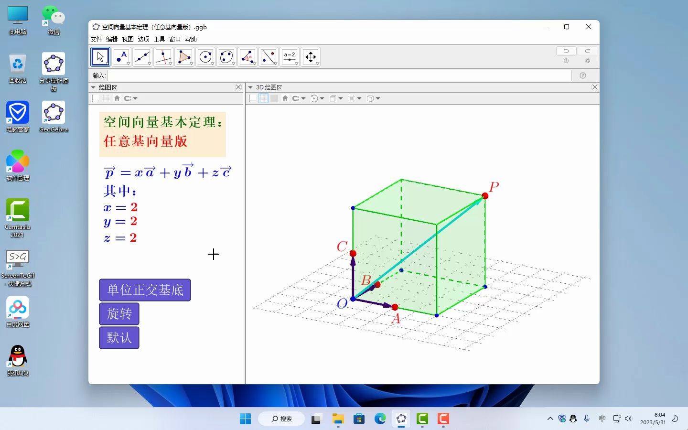Toggle grid in the 3D 绘图区 toolbar

coord(263,98)
